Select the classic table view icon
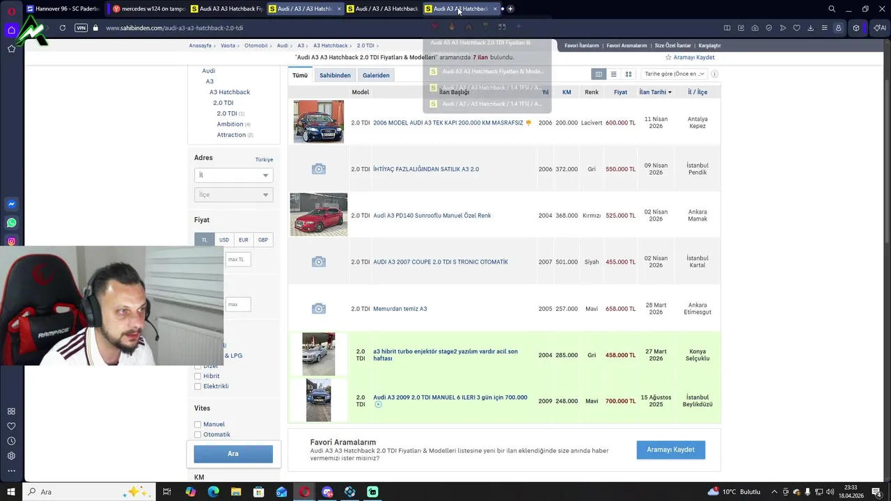Screen dimensions: 891x501 coord(599,74)
